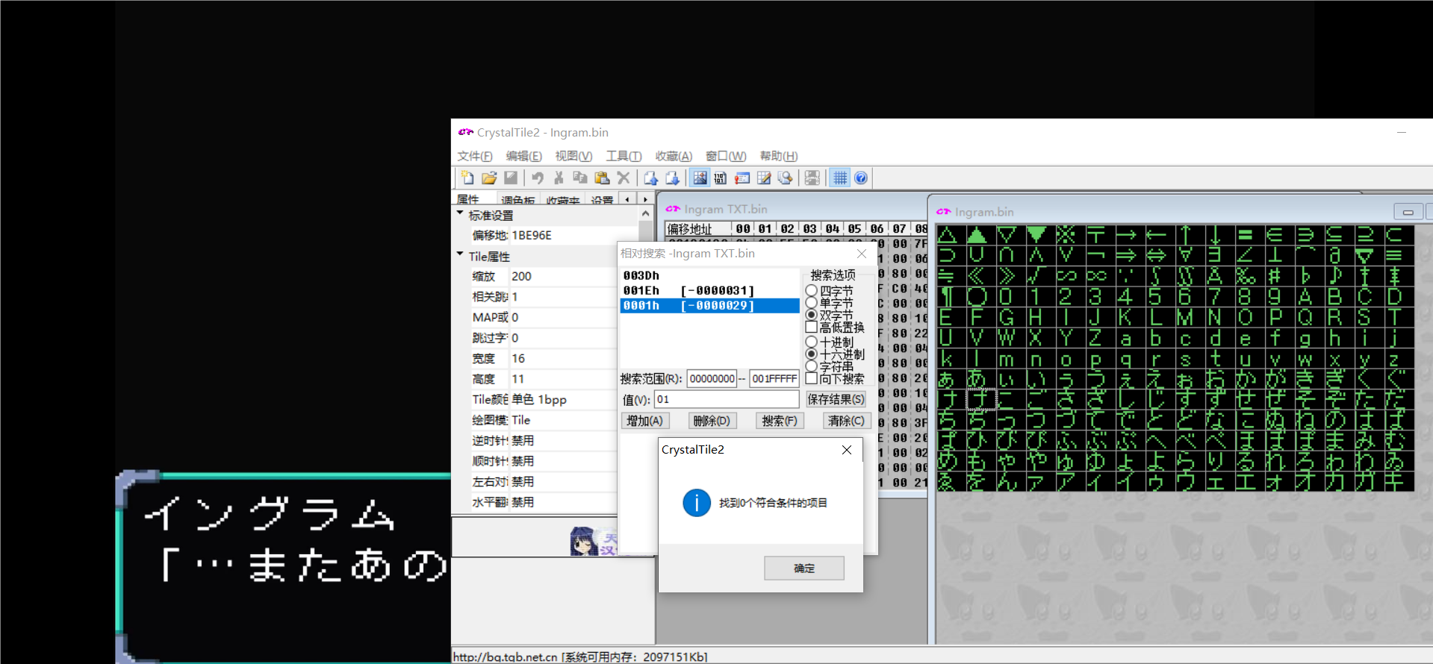Create a new file via toolbar icon

pos(467,178)
